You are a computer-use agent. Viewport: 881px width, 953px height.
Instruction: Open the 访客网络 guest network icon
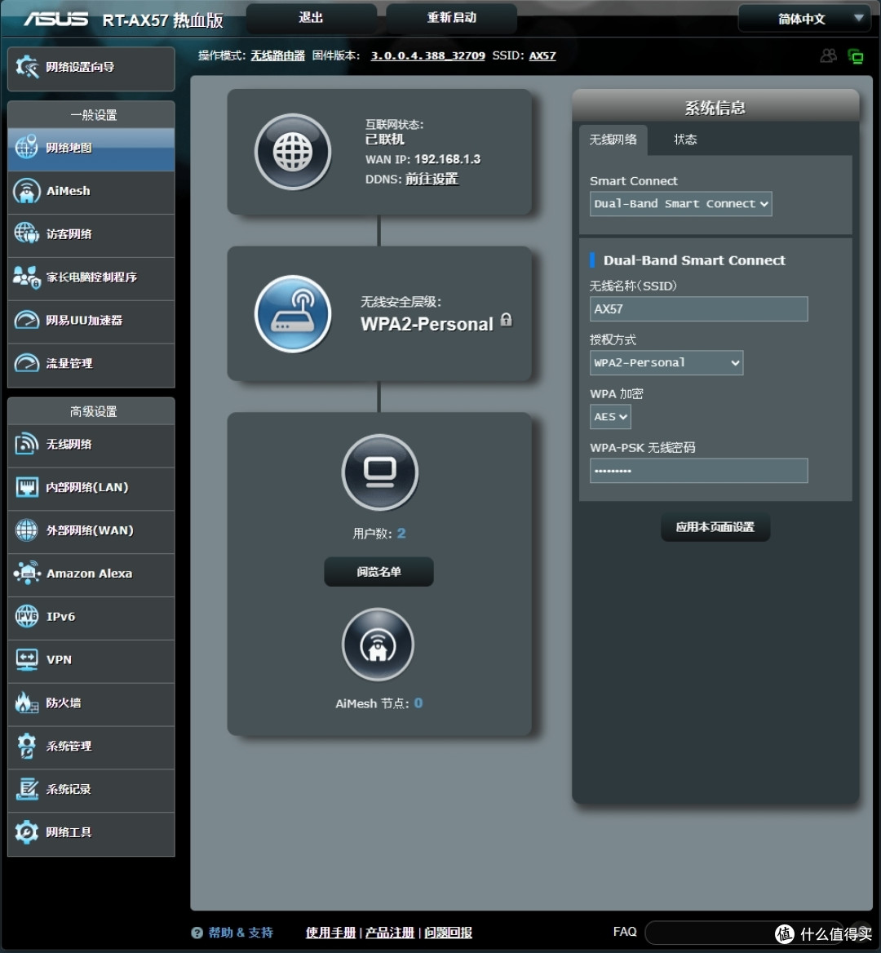26,233
